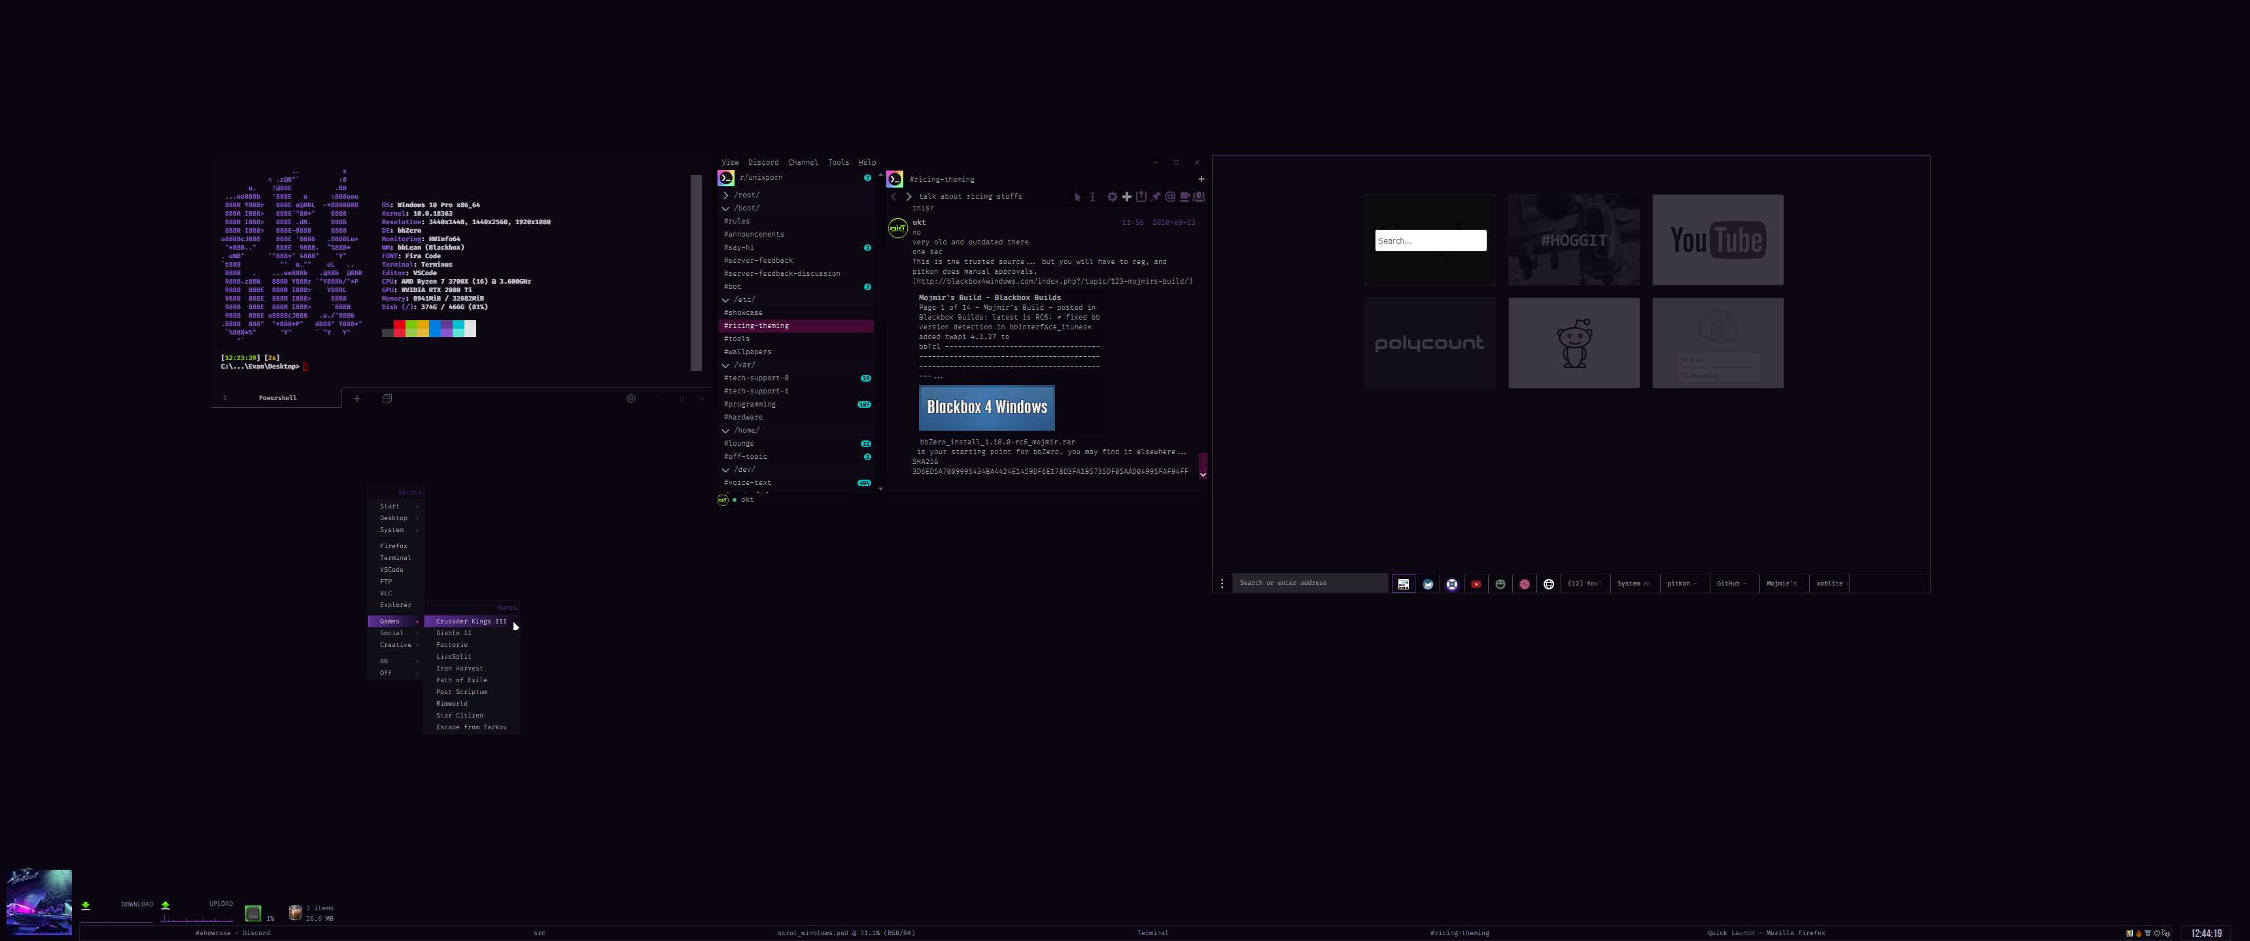Screen dimensions: 2250x941
Task: Open terminal settings gear icon
Action: [x=631, y=398]
